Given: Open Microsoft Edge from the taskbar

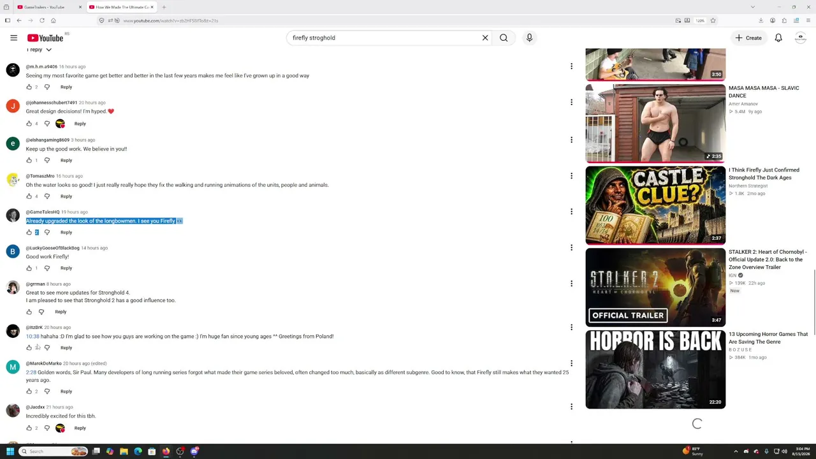Looking at the screenshot, I should pos(138,451).
